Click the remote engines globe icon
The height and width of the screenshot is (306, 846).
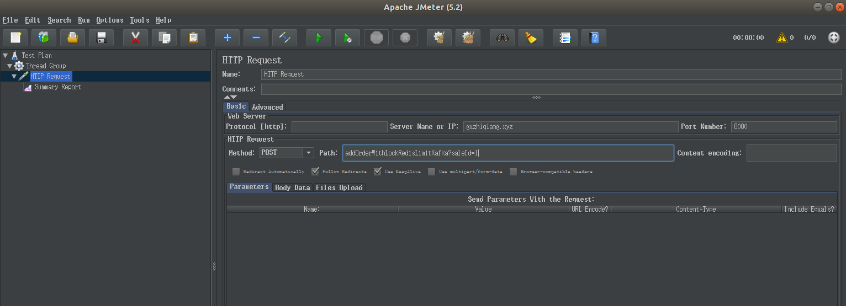click(x=834, y=37)
